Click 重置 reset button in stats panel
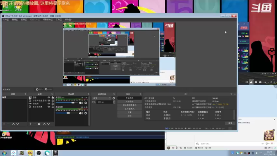The width and height of the screenshot is (277, 156). (230, 123)
